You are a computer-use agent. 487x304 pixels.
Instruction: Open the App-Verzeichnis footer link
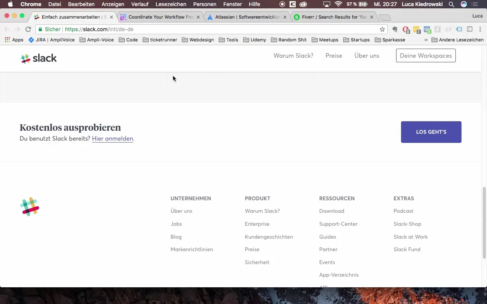(x=339, y=275)
